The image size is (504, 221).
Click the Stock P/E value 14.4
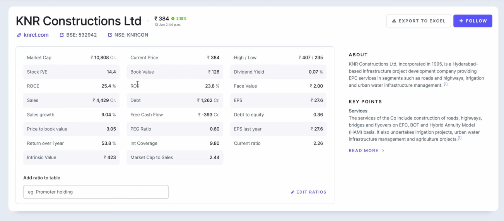111,72
